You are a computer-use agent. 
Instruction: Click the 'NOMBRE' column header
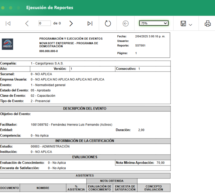[43, 188]
